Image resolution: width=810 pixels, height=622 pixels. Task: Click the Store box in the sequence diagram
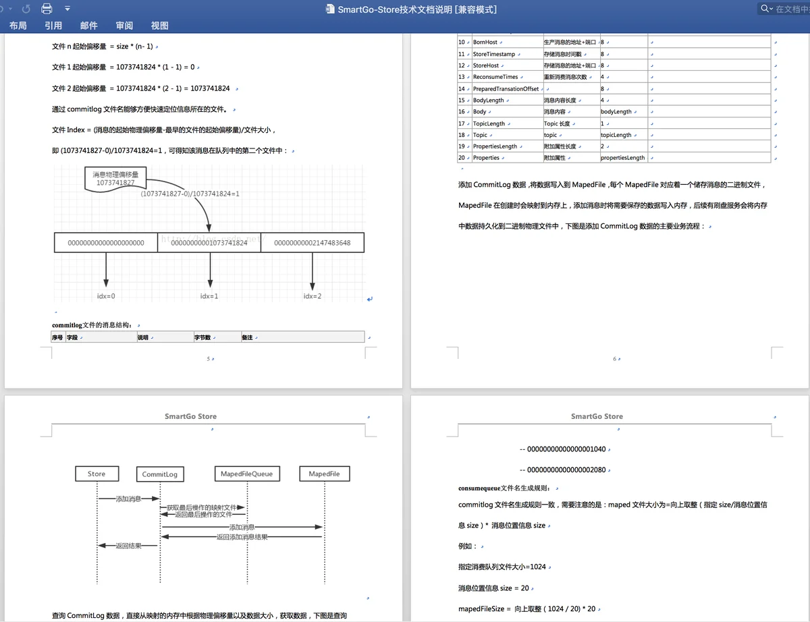97,474
